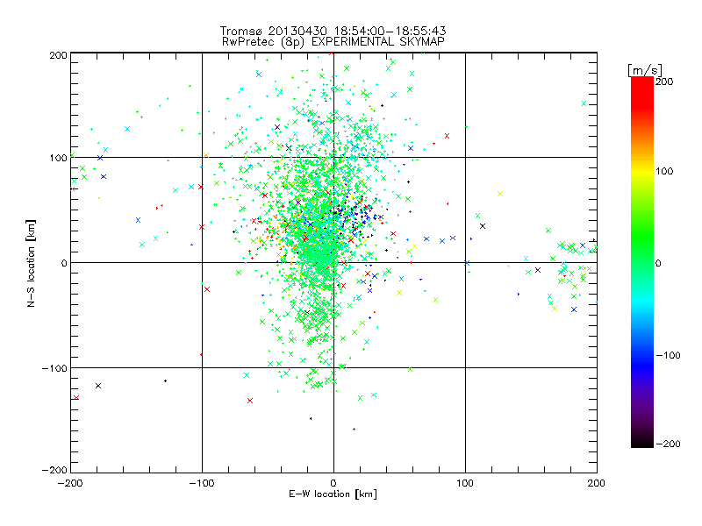Click the y-axis tick label '200'
This screenshot has width=702, height=526.
pos(59,55)
